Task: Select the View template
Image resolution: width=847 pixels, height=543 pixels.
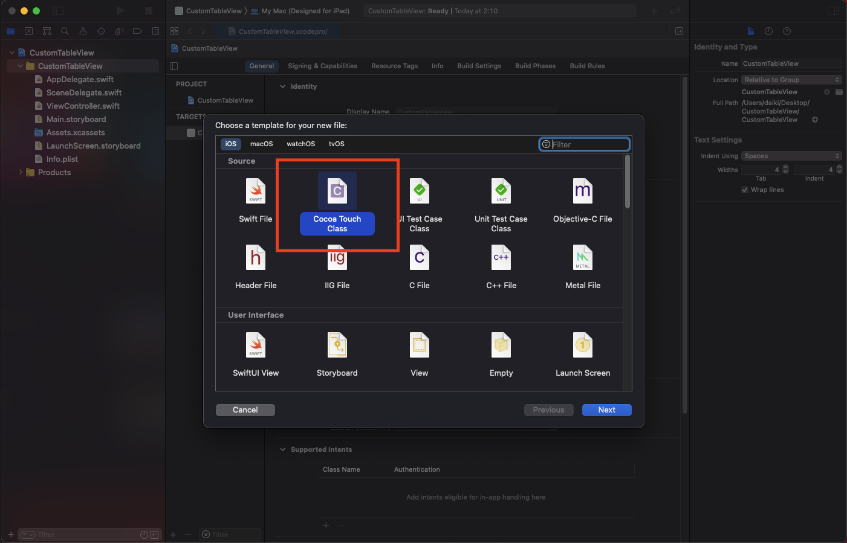Action: point(420,355)
